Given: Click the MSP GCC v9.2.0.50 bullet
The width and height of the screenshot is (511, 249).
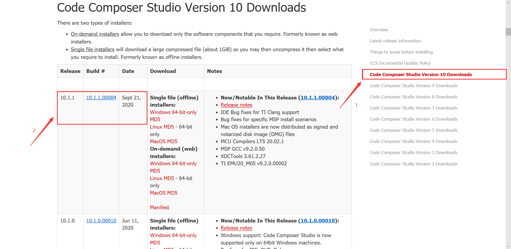Looking at the screenshot, I should pyautogui.click(x=242, y=149).
